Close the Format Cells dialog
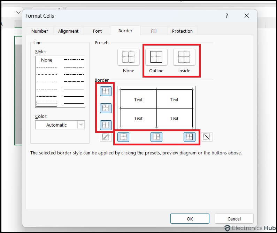Screen dimensions: 277x233 coord(247,16)
